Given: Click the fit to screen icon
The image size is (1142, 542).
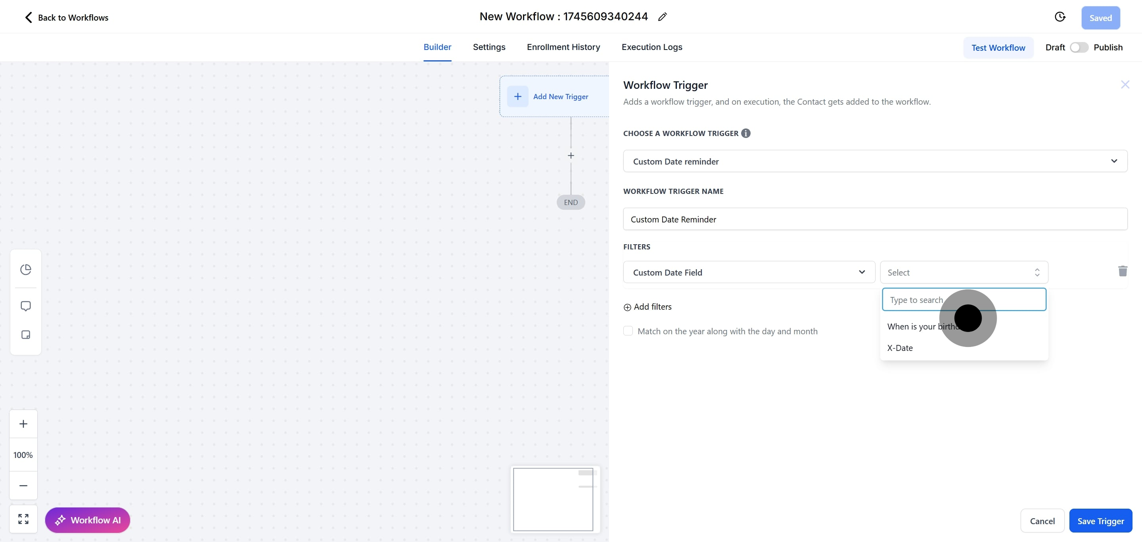Looking at the screenshot, I should pyautogui.click(x=23, y=519).
